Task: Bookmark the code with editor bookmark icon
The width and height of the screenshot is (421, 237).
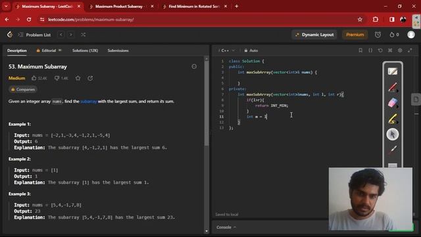Action: pos(360,50)
